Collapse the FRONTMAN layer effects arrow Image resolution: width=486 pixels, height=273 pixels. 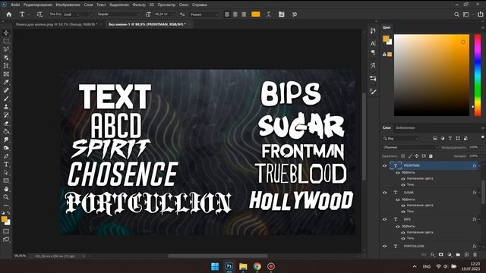(x=479, y=165)
